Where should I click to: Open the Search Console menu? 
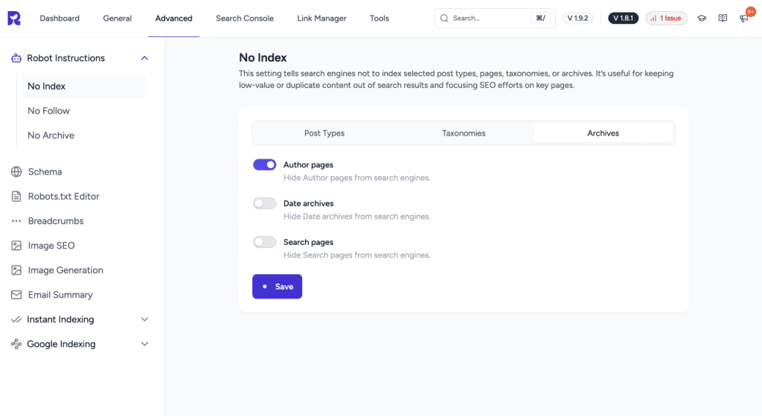(244, 19)
